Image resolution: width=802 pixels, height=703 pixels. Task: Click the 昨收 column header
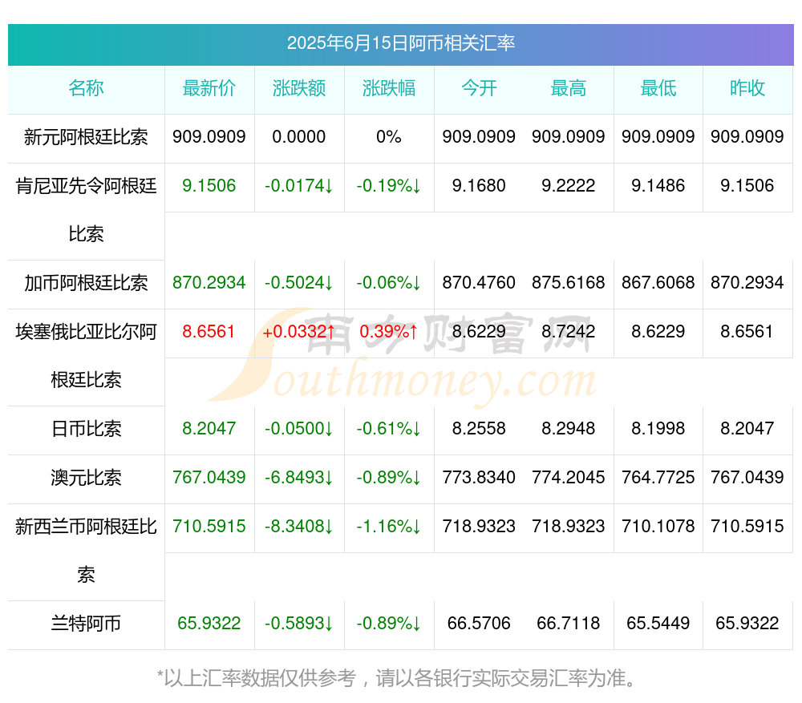pyautogui.click(x=747, y=88)
